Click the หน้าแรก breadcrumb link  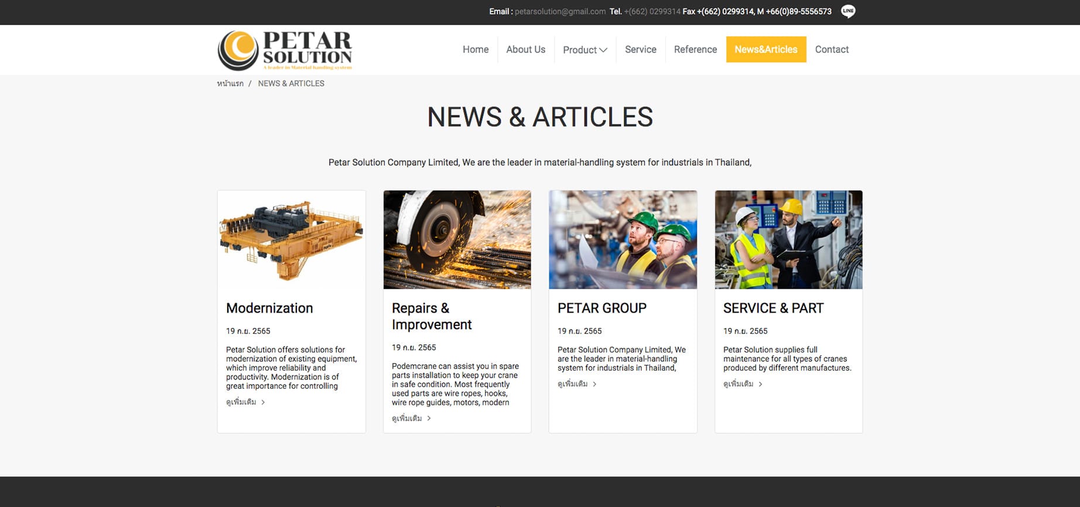pyautogui.click(x=230, y=84)
